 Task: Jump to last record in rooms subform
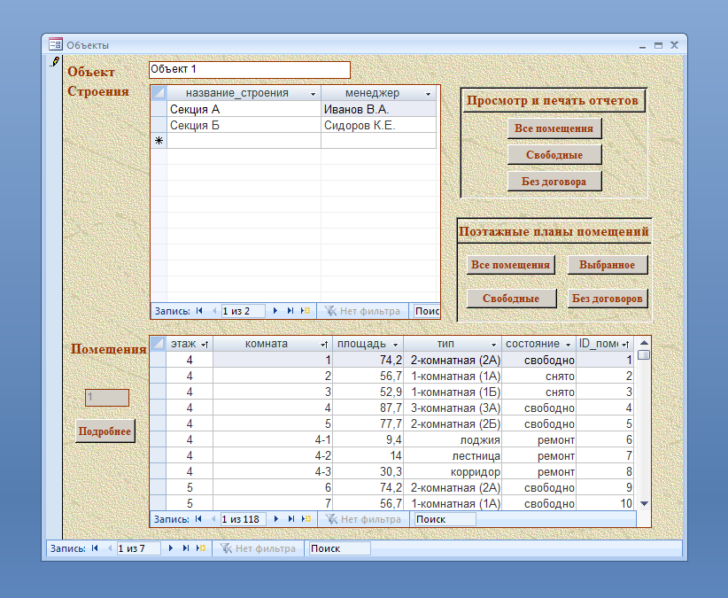click(x=290, y=519)
